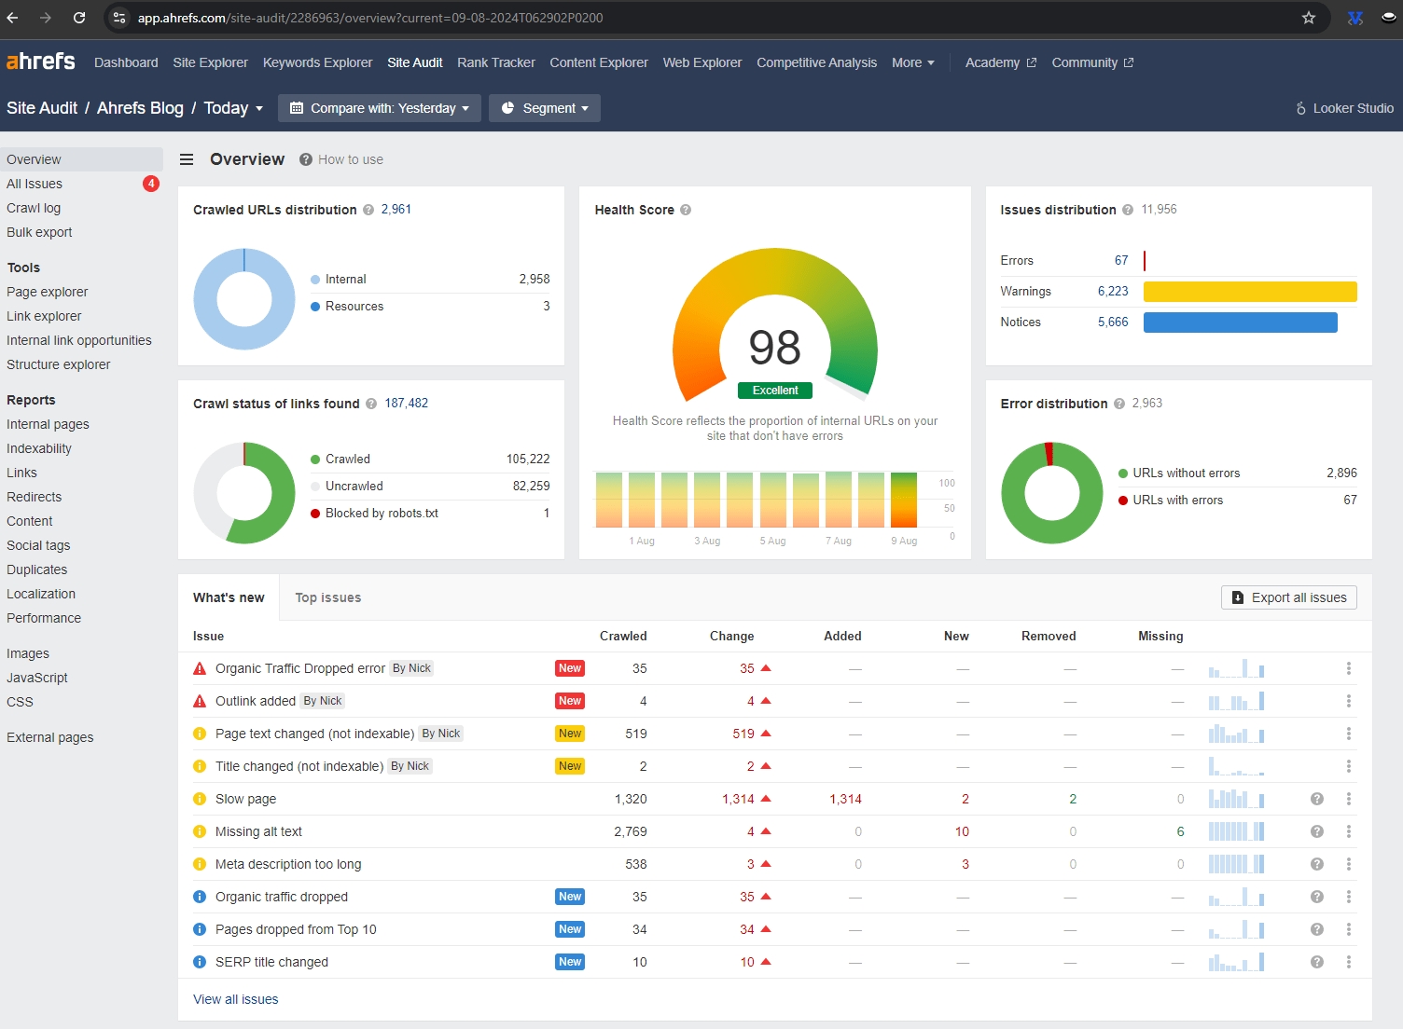Click the help icon next to Health Score
Image resolution: width=1403 pixels, height=1029 pixels.
tap(686, 210)
